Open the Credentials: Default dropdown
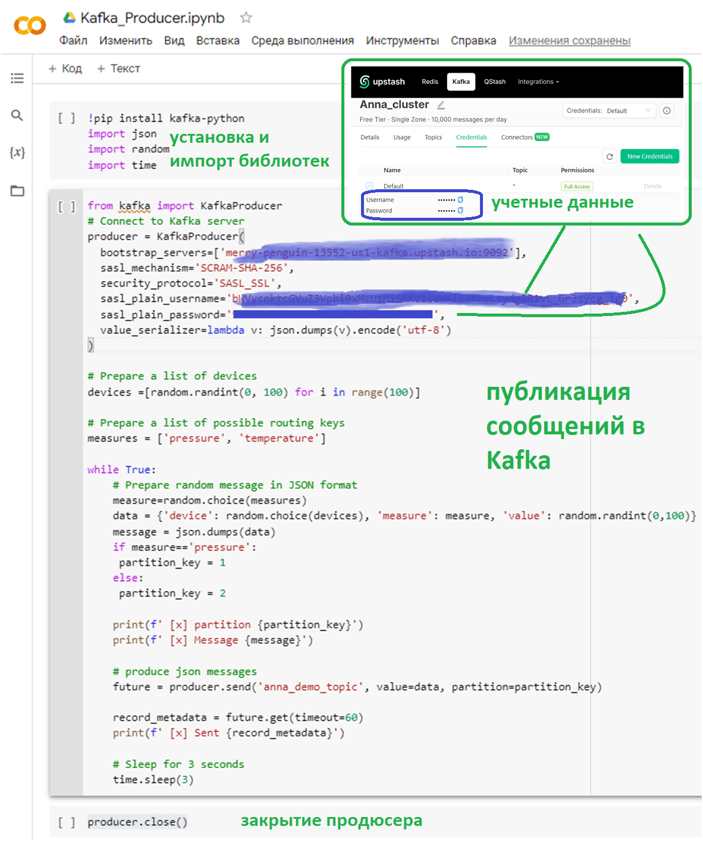703x842 pixels. click(x=609, y=111)
